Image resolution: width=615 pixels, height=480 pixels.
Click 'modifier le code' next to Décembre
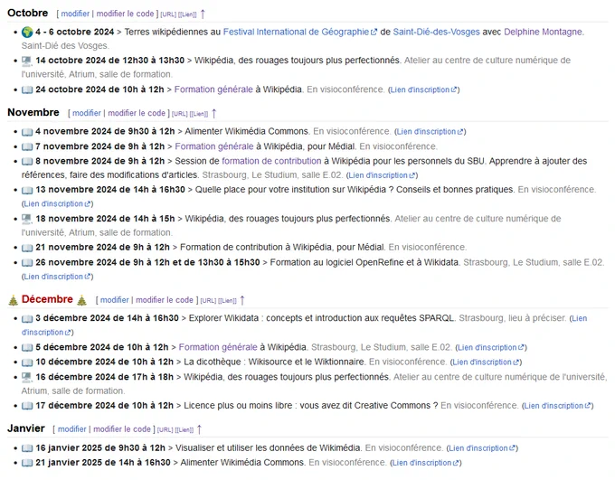(x=165, y=300)
